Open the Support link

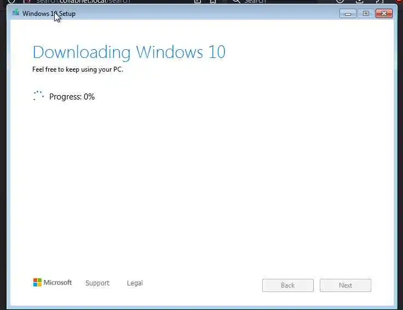pyautogui.click(x=97, y=283)
